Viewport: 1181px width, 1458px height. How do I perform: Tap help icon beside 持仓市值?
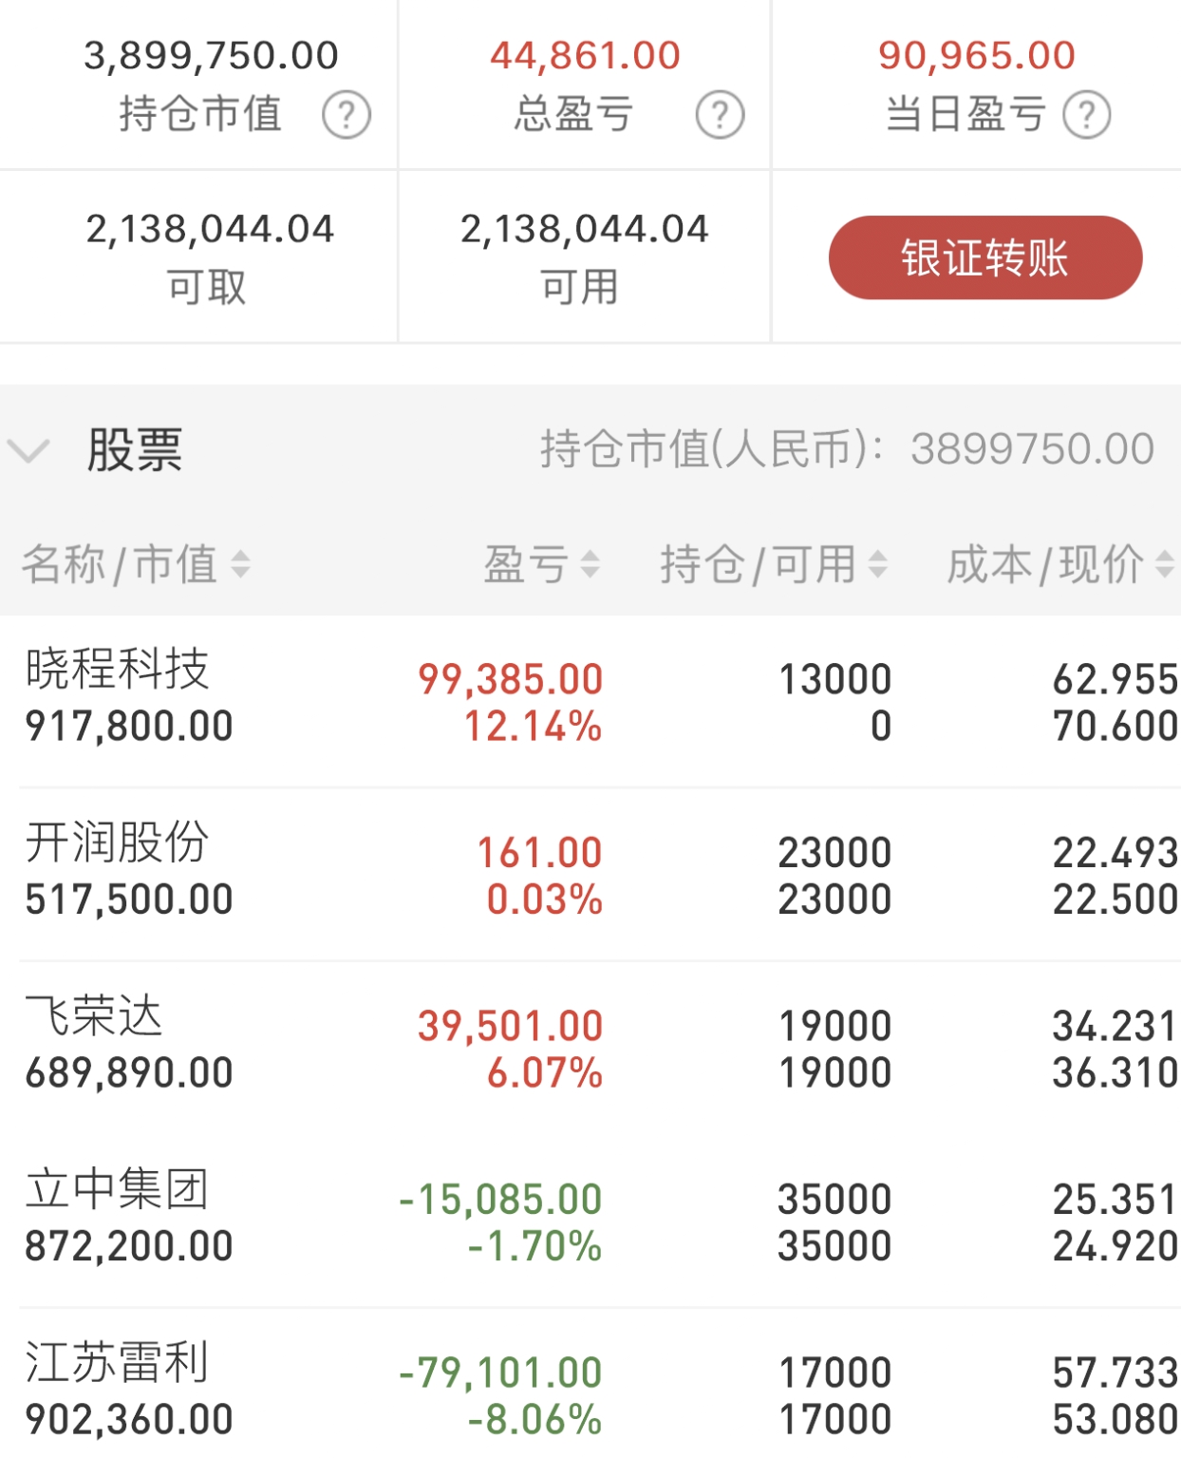click(347, 115)
